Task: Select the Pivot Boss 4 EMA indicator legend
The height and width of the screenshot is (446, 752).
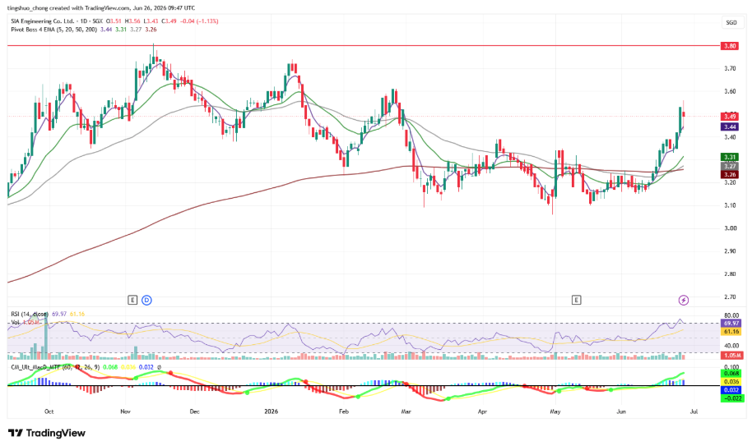Action: click(x=53, y=30)
